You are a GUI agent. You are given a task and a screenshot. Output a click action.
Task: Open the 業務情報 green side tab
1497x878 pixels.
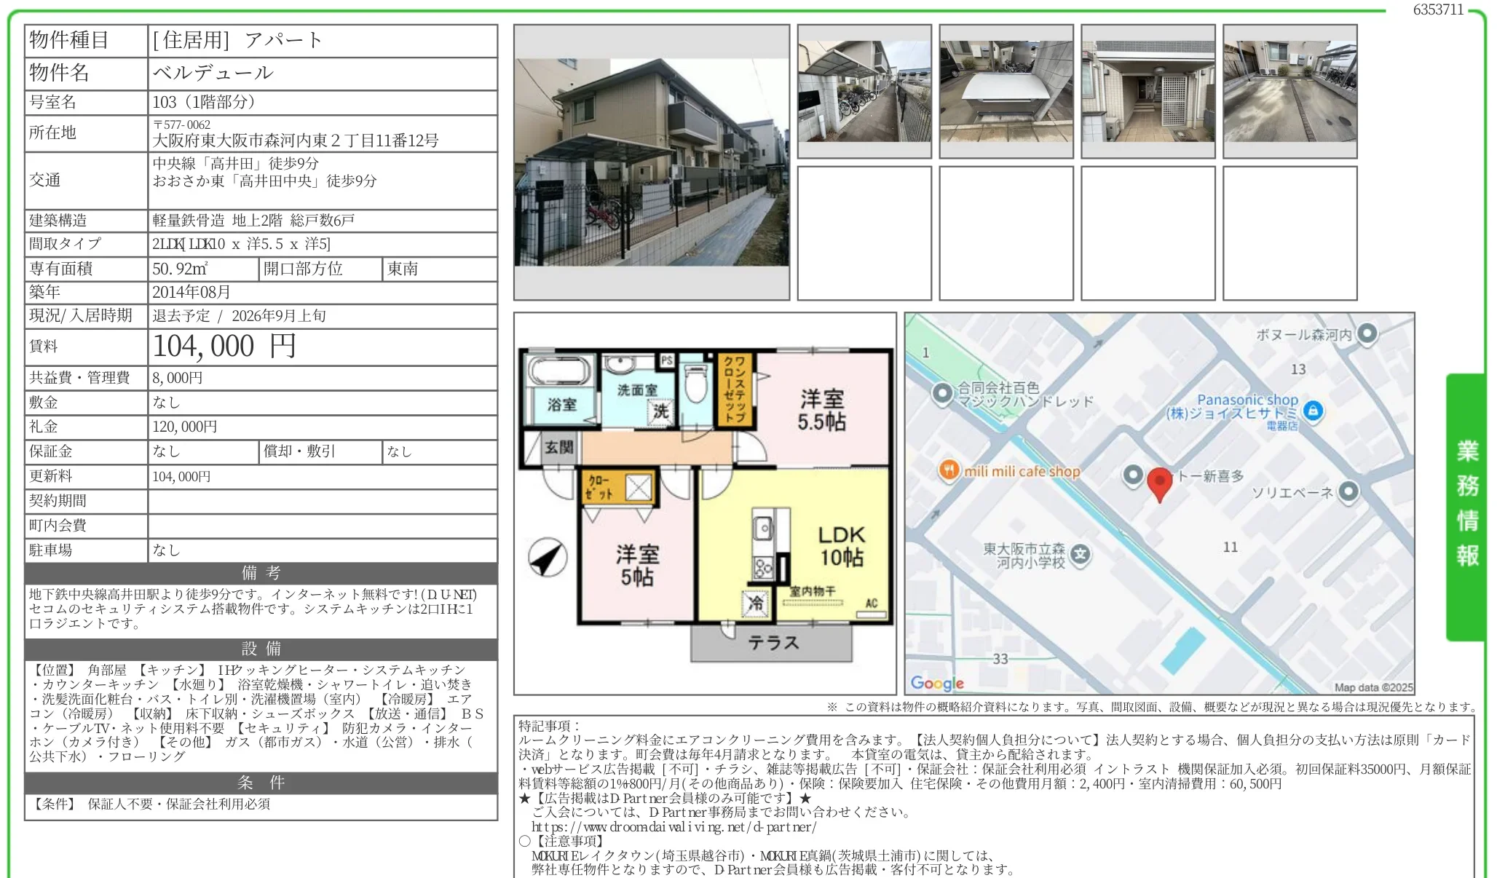(x=1466, y=507)
